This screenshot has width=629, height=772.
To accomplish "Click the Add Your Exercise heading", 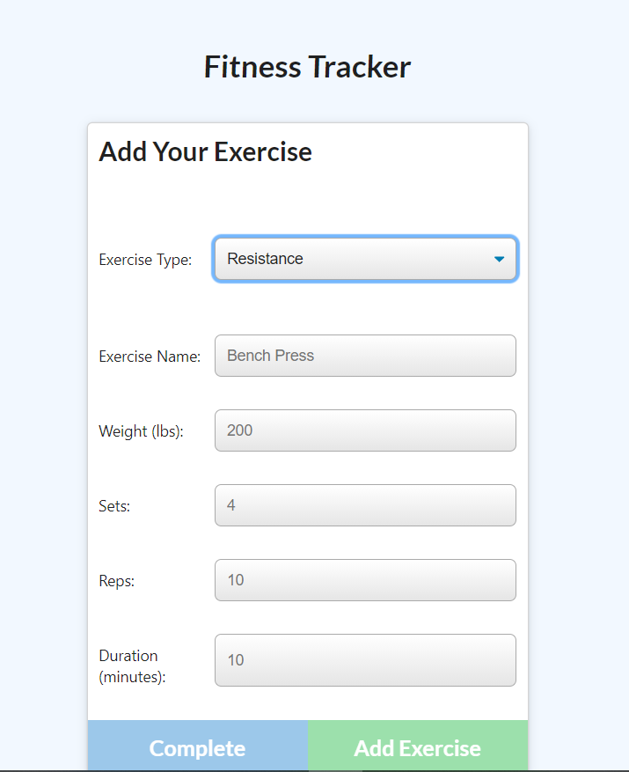I will pos(205,151).
